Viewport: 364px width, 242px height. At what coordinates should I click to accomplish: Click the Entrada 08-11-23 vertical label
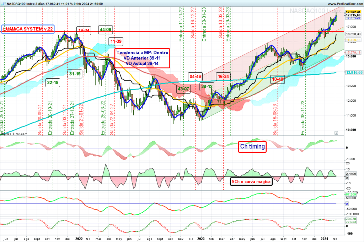(303, 118)
